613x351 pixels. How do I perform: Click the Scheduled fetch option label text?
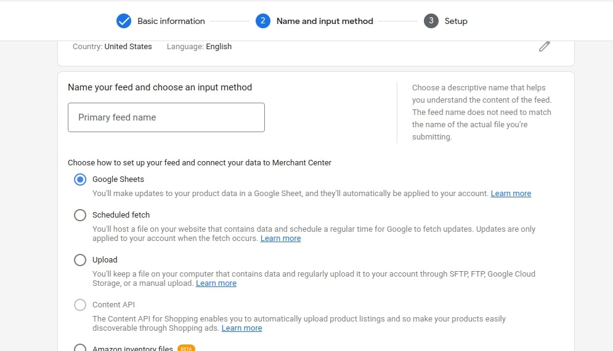click(121, 215)
